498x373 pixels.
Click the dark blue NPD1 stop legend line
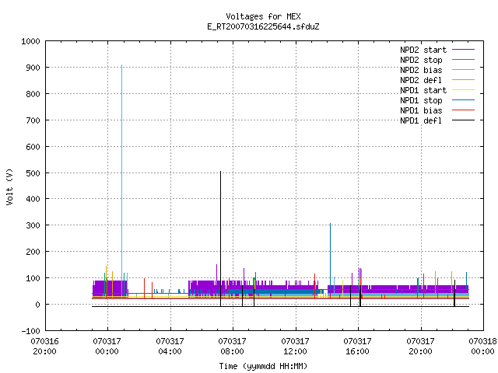click(x=463, y=100)
